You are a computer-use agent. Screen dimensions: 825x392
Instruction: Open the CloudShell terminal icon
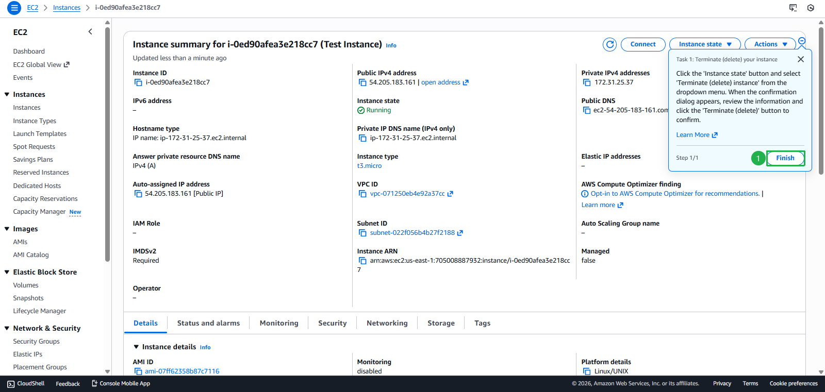pyautogui.click(x=11, y=384)
